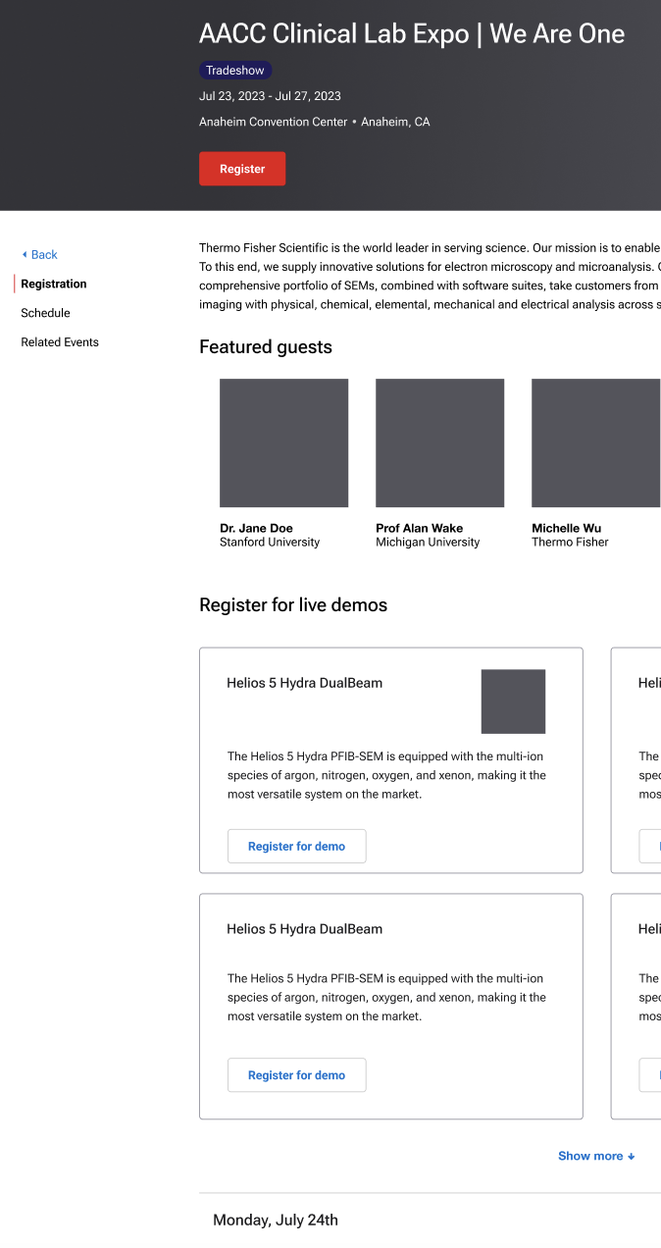The width and height of the screenshot is (661, 1248).
Task: Open Prof Alan Wake's photo thumbnail
Action: [x=439, y=442]
